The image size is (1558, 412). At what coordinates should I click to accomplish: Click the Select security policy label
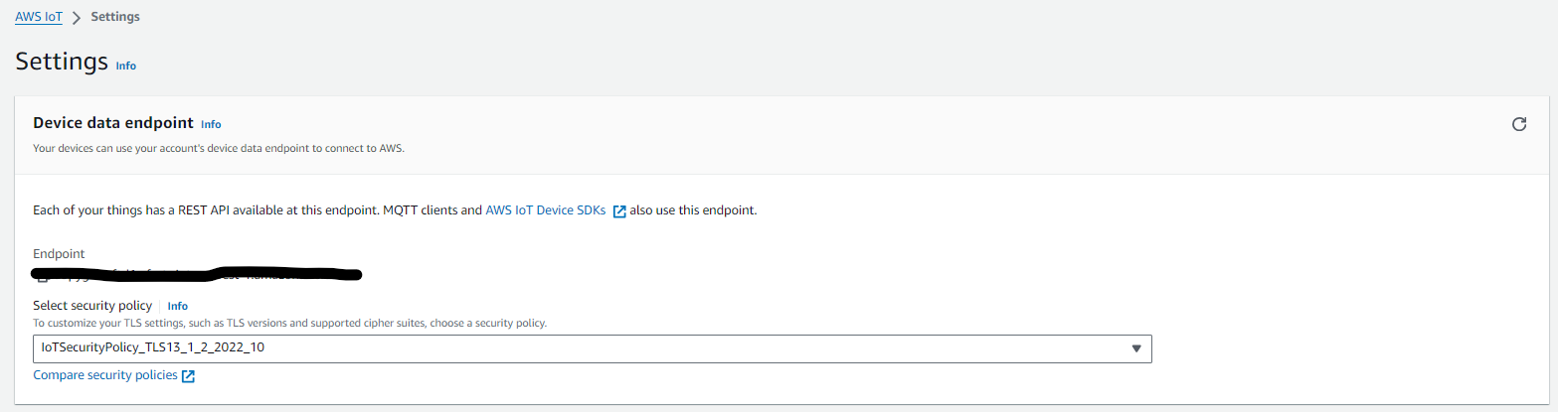(92, 305)
